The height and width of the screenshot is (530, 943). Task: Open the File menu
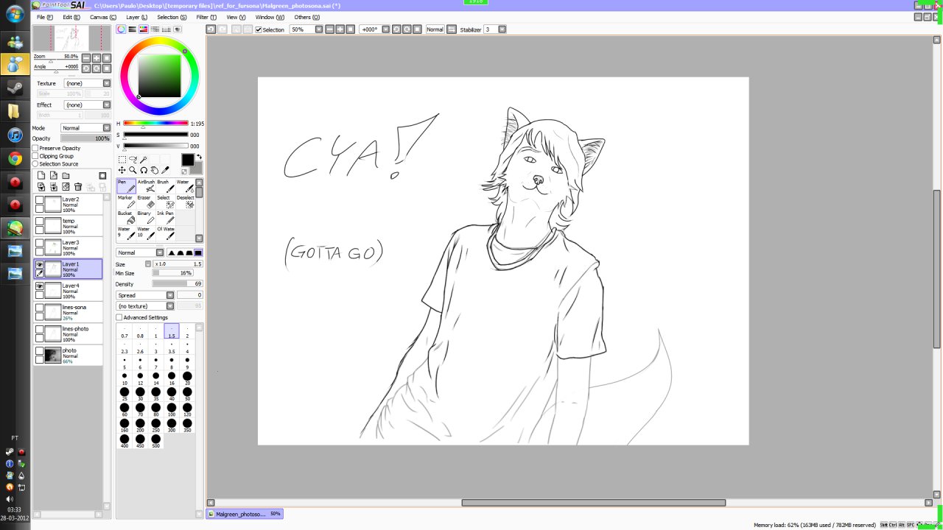pos(45,17)
